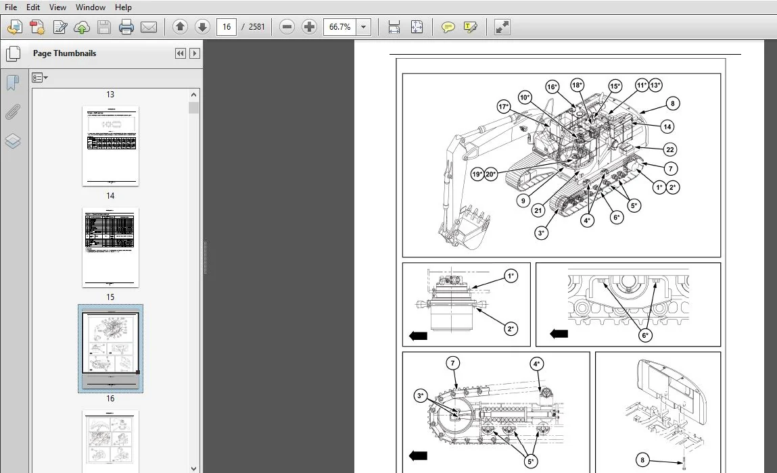Open the Help menu
This screenshot has height=473, width=777.
(x=123, y=7)
